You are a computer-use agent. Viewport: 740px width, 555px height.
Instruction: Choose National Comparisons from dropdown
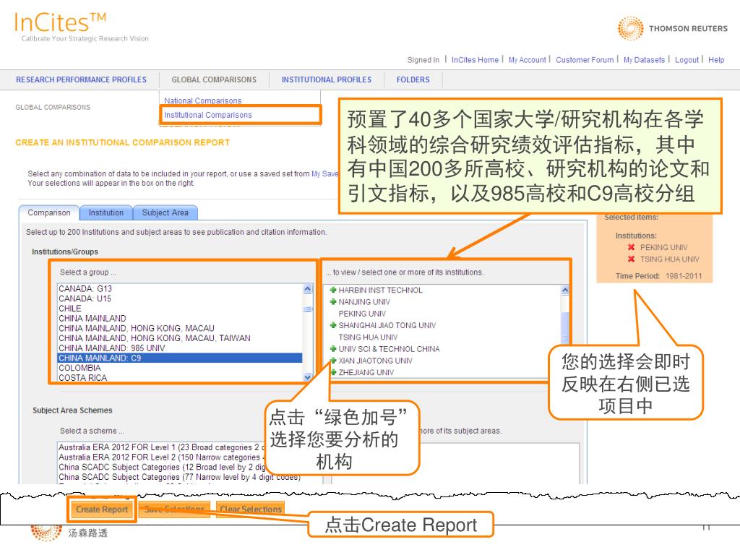click(202, 100)
